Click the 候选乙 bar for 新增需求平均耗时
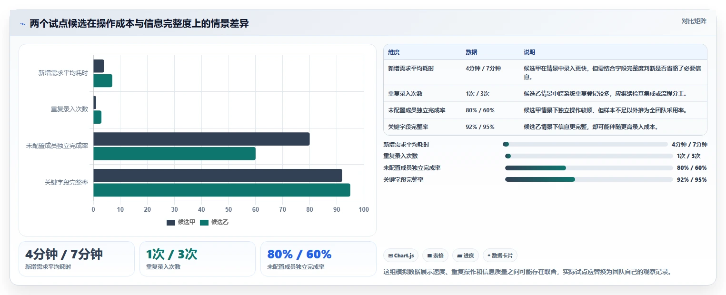Screen dimensions: 726x295 [103, 80]
